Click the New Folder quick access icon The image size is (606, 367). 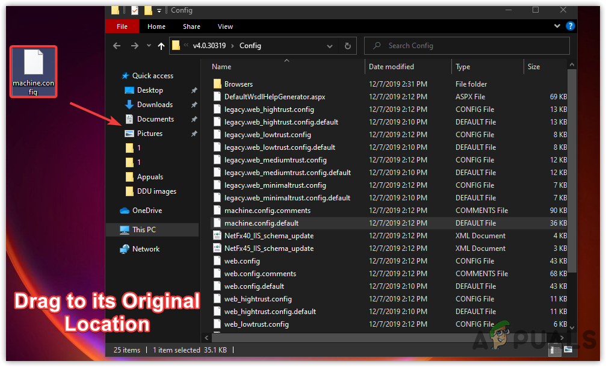pyautogui.click(x=147, y=10)
